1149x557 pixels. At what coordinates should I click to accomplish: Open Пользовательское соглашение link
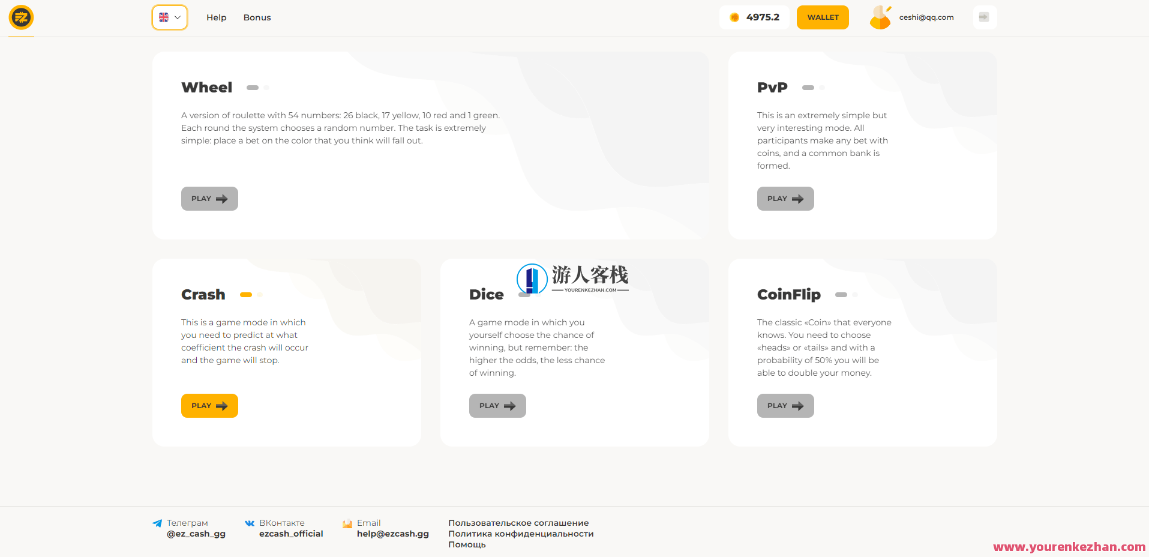pyautogui.click(x=518, y=523)
